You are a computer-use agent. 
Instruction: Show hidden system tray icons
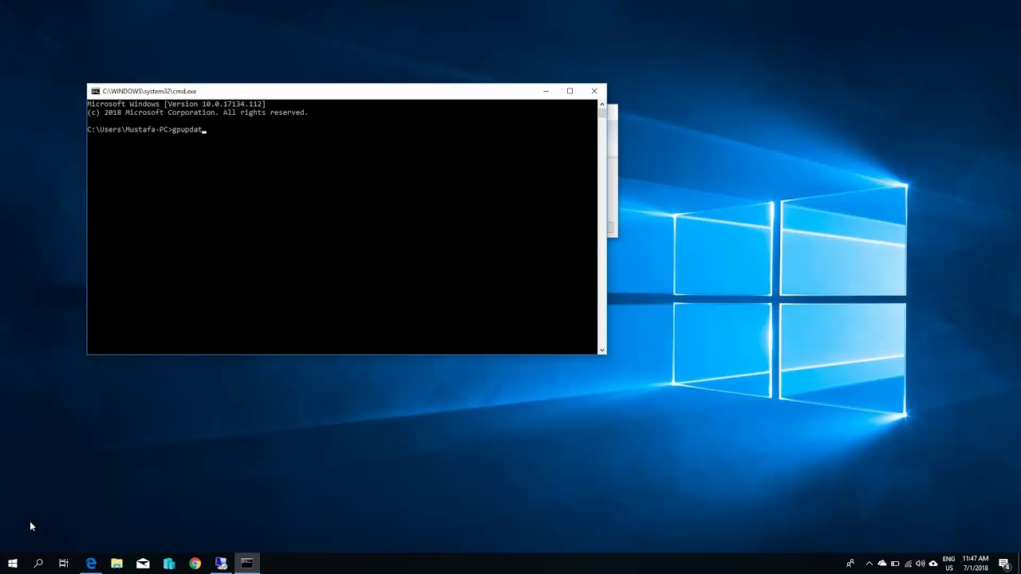(x=869, y=564)
